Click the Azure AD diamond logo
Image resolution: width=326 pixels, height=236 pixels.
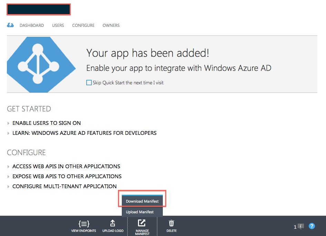tap(41, 64)
